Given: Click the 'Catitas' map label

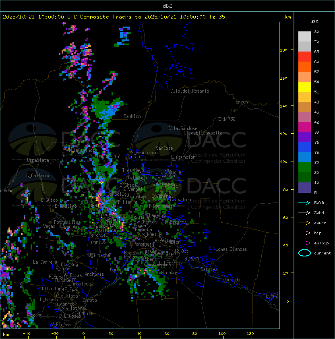Looking at the screenshot, I should pyautogui.click(x=209, y=269).
